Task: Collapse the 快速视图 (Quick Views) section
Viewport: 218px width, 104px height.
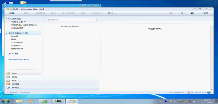Action: pos(6,19)
